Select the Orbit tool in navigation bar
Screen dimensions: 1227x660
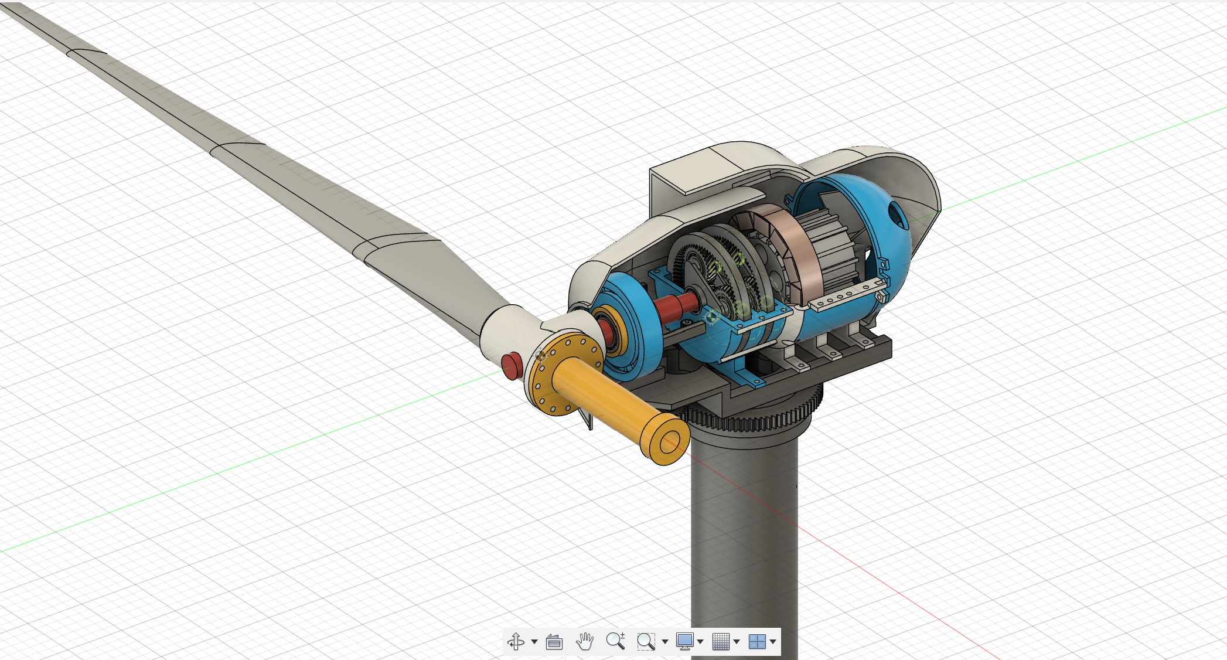(516, 642)
